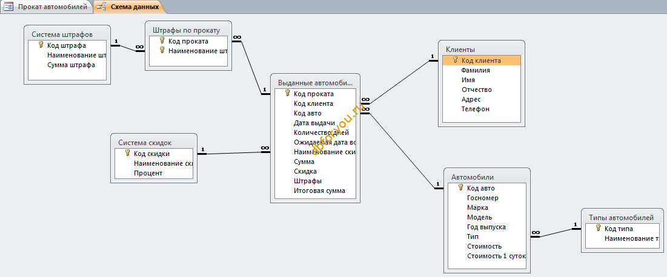Select Штрафы по прокату table title bar

188,30
